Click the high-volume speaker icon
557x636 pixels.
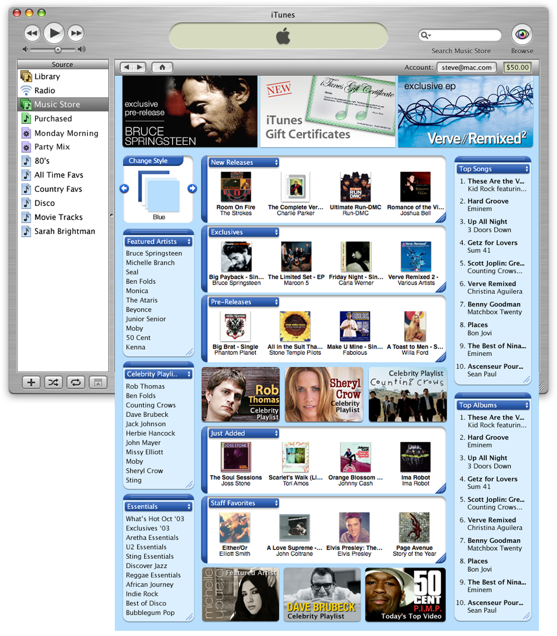(x=82, y=50)
